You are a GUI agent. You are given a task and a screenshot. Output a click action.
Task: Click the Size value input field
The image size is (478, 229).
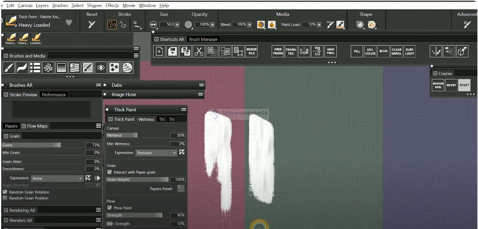pos(167,24)
